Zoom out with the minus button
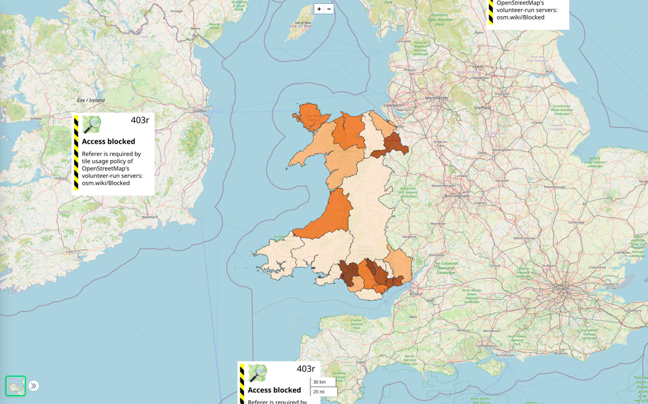Image resolution: width=648 pixels, height=404 pixels. coord(329,9)
